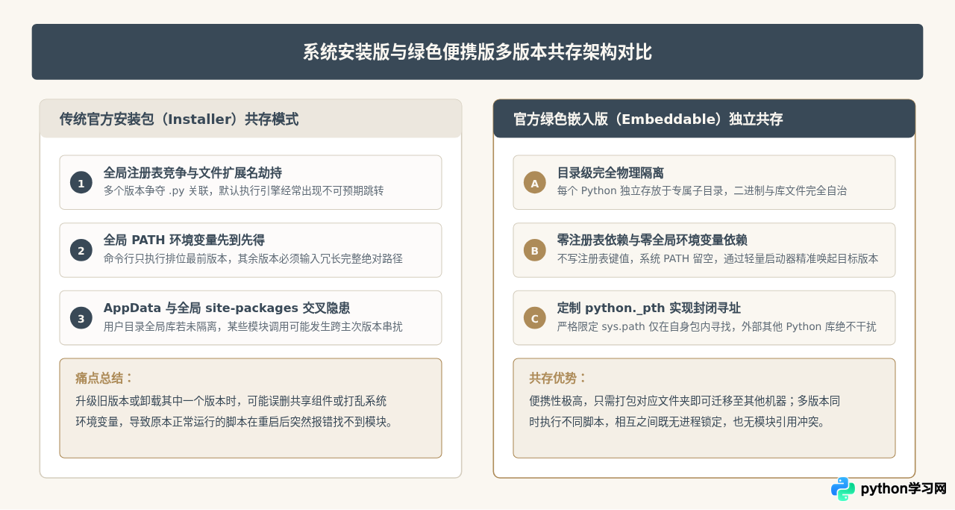Click the 痛点总结 label
Image resolution: width=955 pixels, height=510 pixels.
(104, 378)
